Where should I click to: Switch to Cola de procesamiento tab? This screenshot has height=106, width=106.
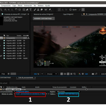pyautogui.click(x=26, y=77)
